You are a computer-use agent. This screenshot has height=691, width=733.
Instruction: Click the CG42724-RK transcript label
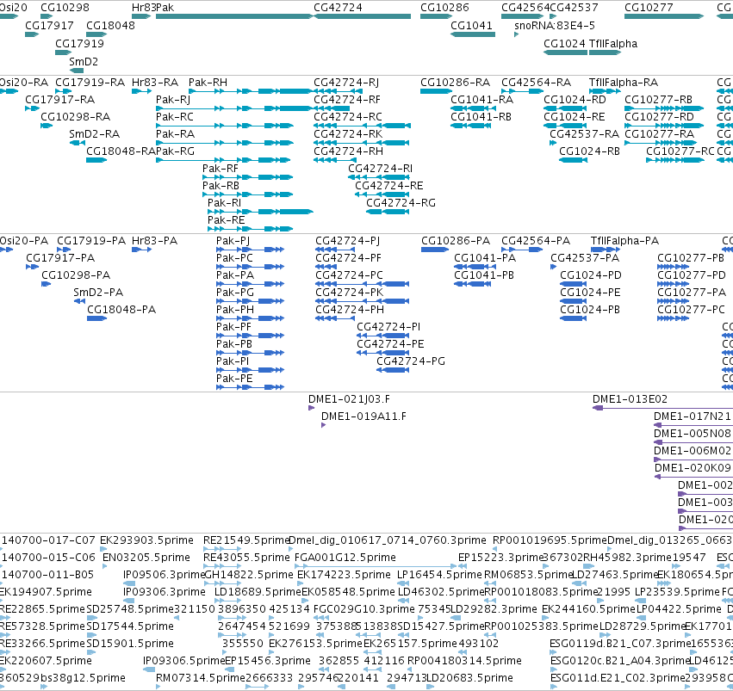click(x=348, y=134)
